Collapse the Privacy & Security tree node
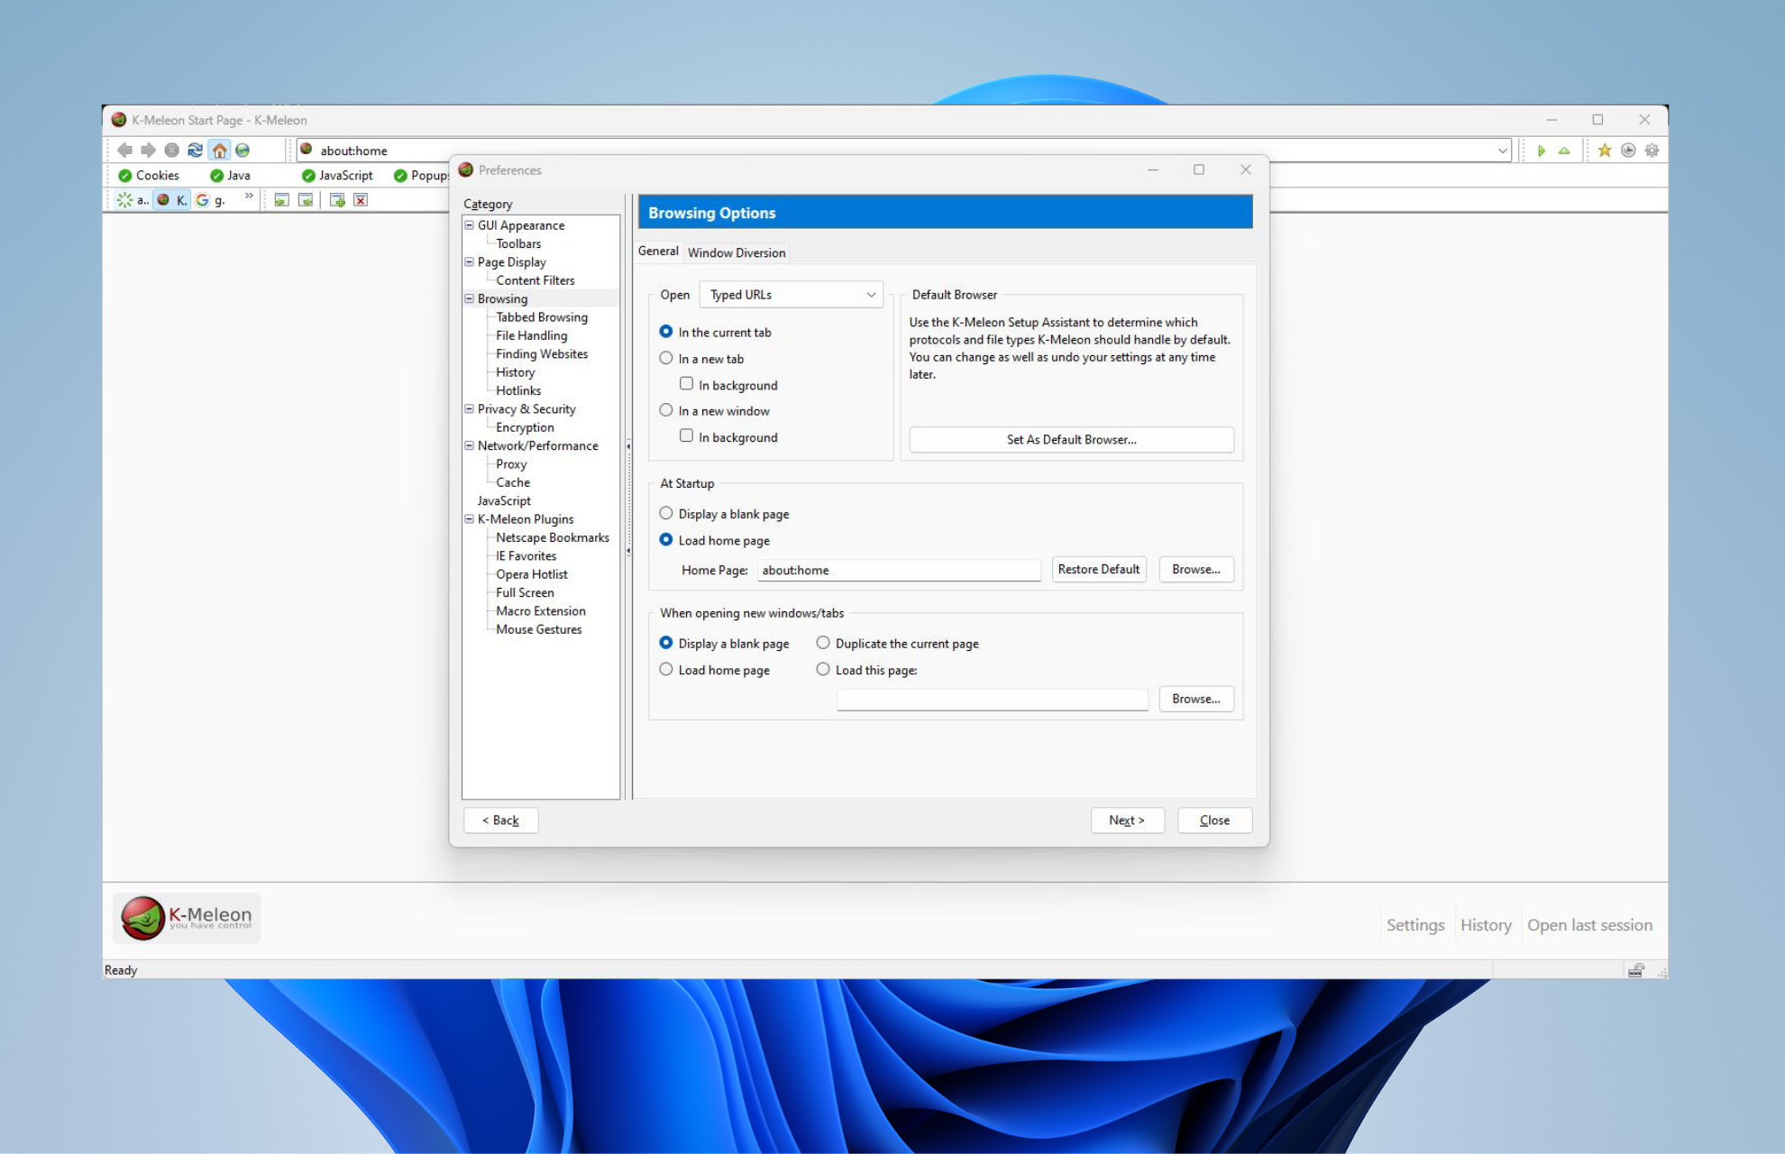Image resolution: width=1785 pixels, height=1154 pixels. coord(469,408)
